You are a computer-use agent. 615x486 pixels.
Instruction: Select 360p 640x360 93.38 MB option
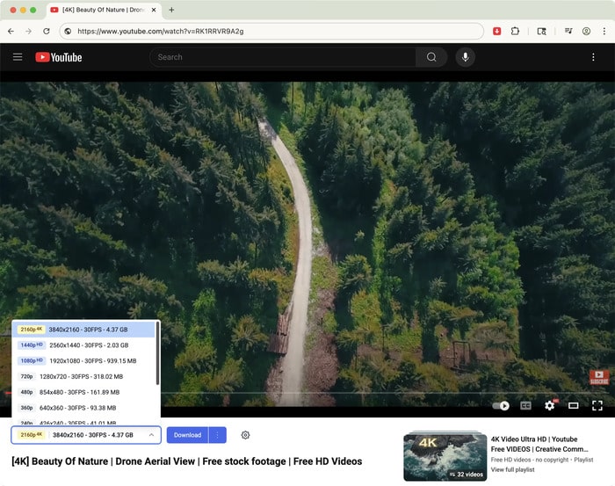click(83, 408)
